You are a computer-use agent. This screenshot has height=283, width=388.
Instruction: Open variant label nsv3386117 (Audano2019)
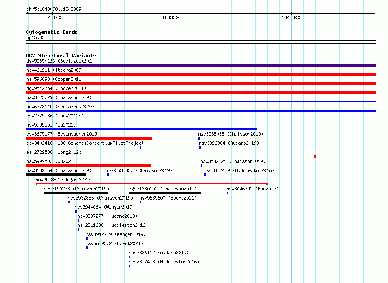(x=159, y=253)
